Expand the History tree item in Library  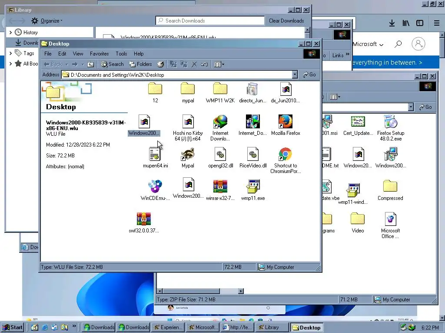tap(10, 32)
